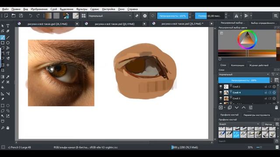Image resolution: width=280 pixels, height=157 pixels.
Task: Select the Text tool
Action: point(8,26)
